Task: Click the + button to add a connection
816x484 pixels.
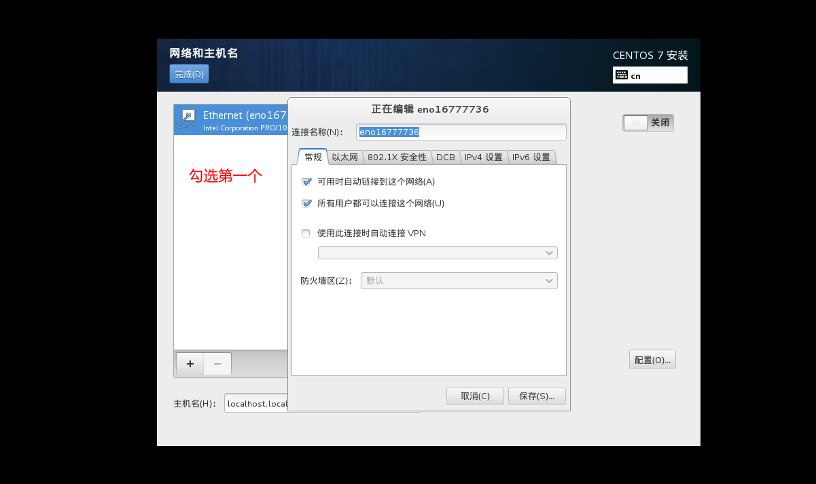Action: tap(190, 364)
